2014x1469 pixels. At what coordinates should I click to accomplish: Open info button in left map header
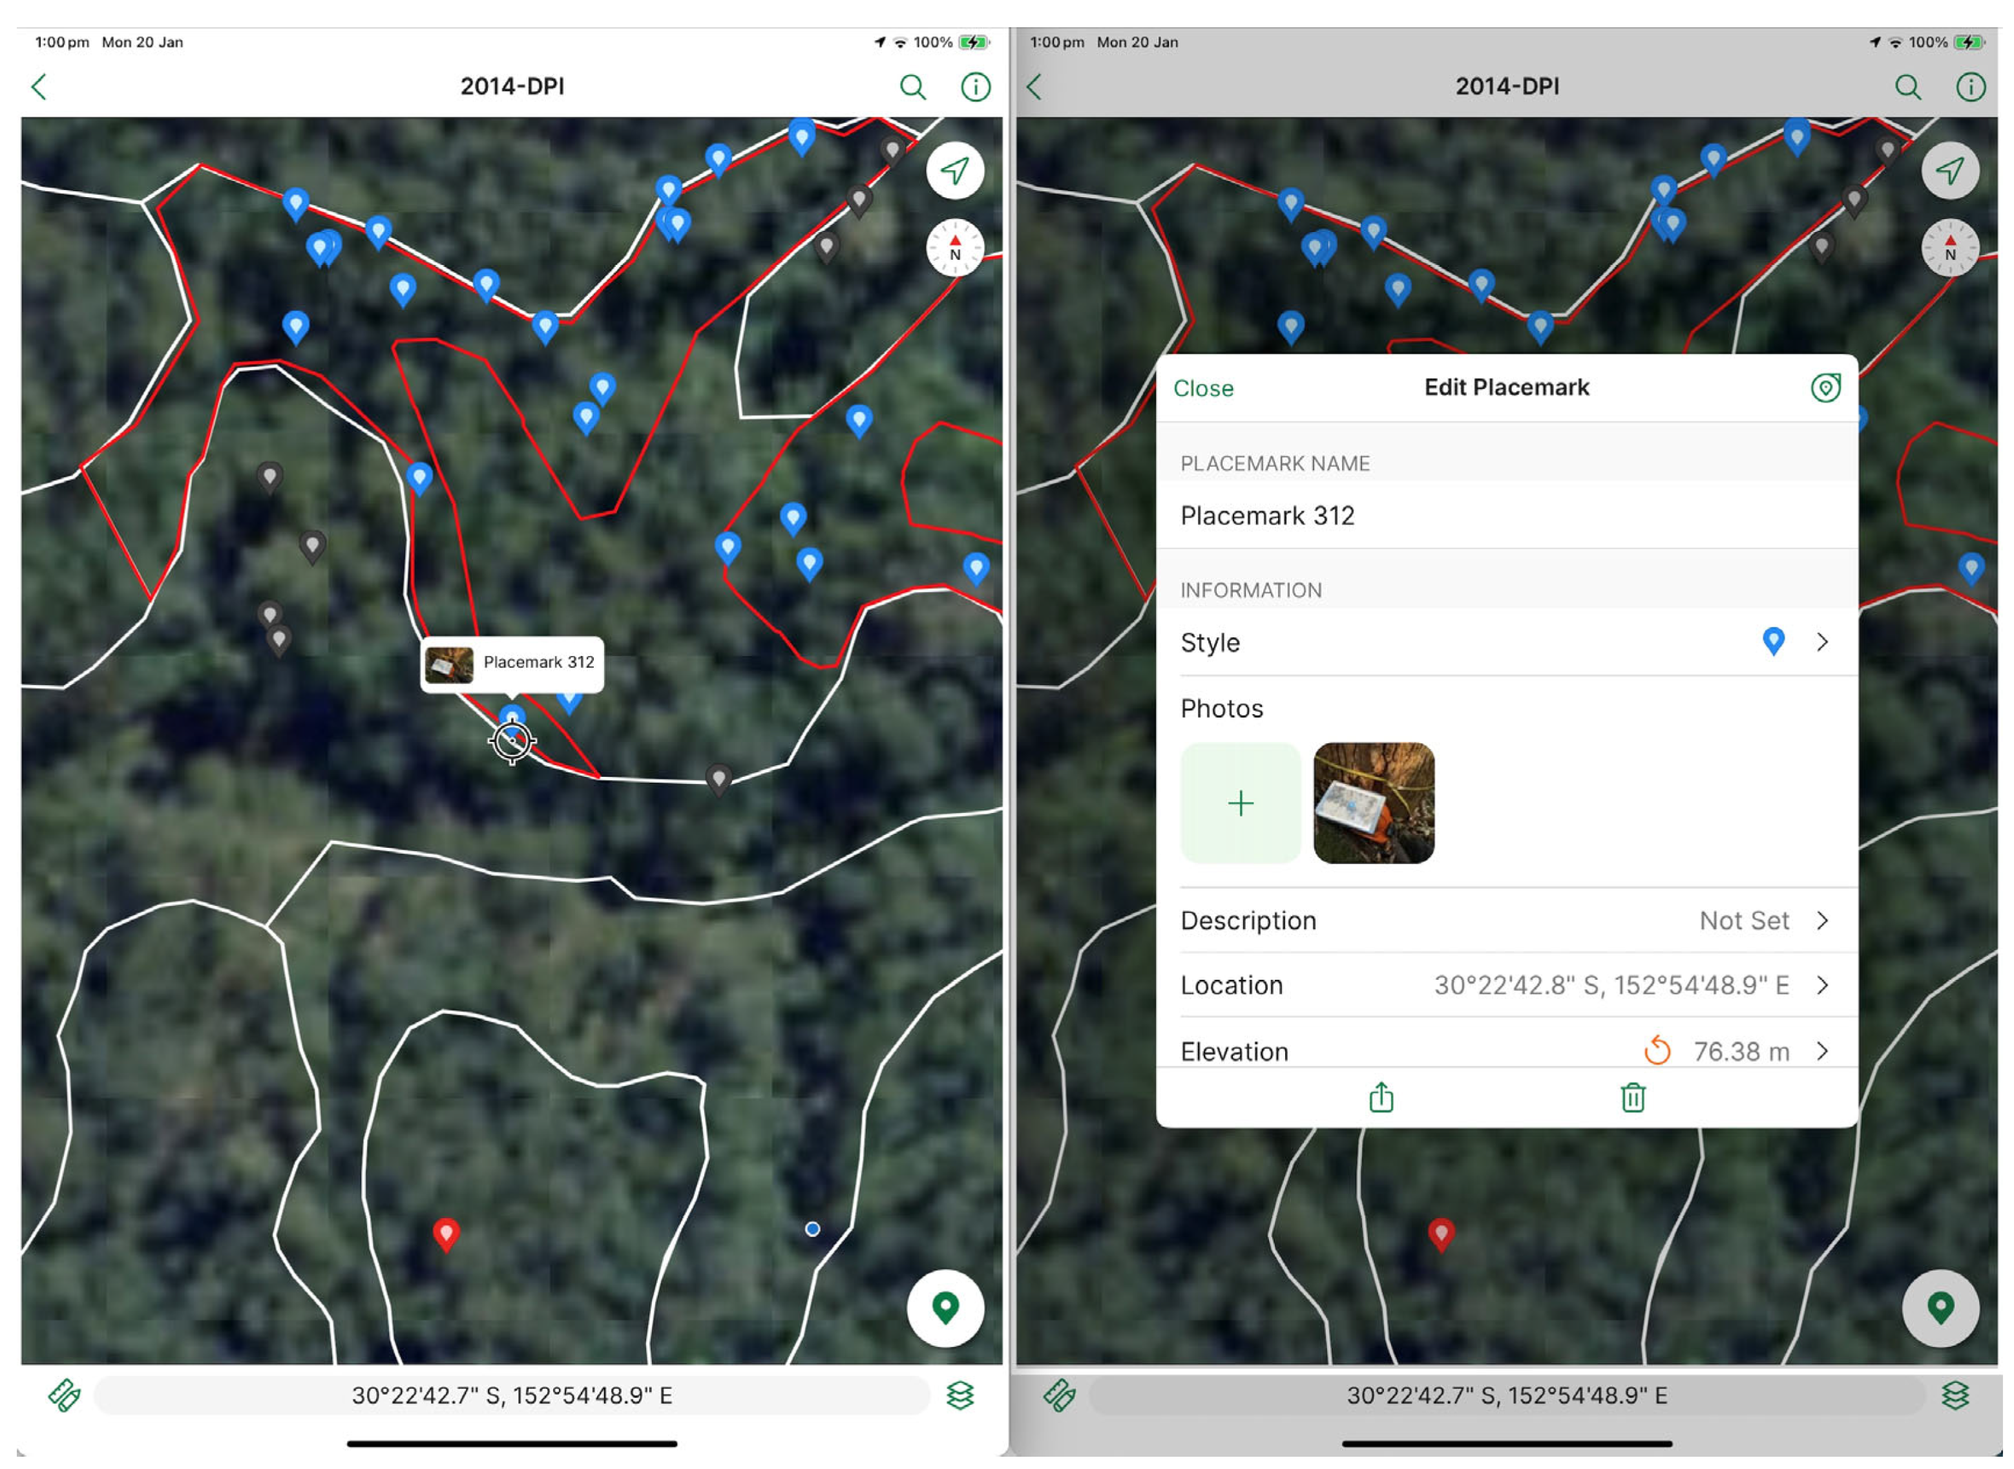[975, 87]
